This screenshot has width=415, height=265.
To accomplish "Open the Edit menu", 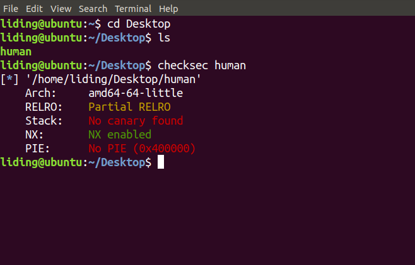I will [35, 9].
